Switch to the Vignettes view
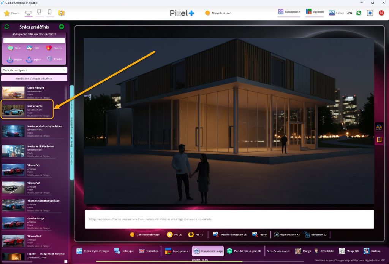This screenshot has width=389, height=264. (315, 12)
